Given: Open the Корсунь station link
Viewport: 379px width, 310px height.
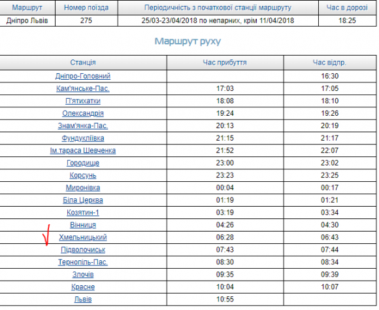Looking at the screenshot, I should [83, 175].
